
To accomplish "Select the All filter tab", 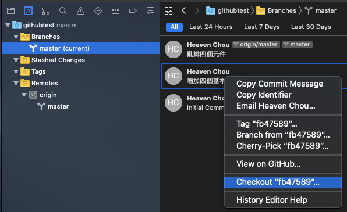I will [174, 27].
